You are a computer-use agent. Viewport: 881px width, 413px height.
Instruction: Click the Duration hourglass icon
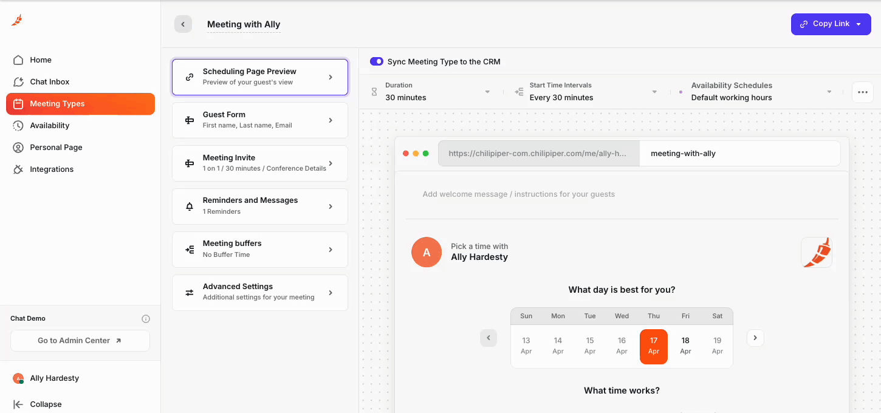click(374, 92)
